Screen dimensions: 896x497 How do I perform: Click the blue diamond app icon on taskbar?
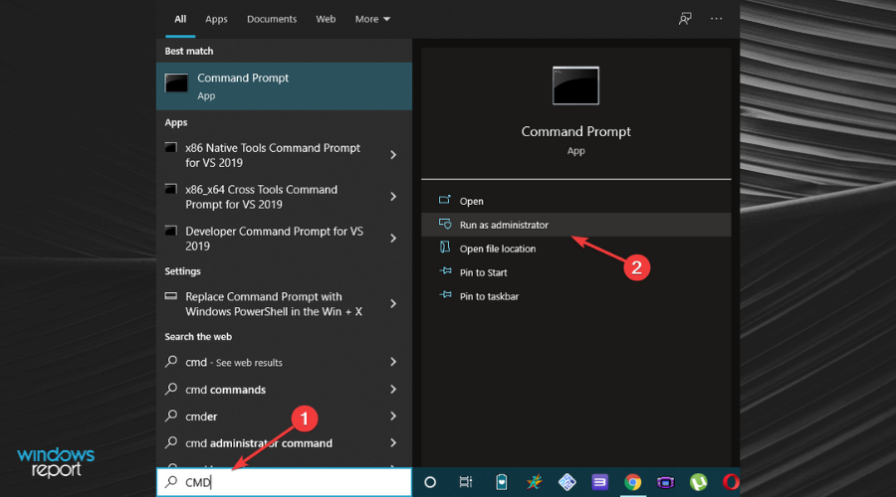[566, 482]
